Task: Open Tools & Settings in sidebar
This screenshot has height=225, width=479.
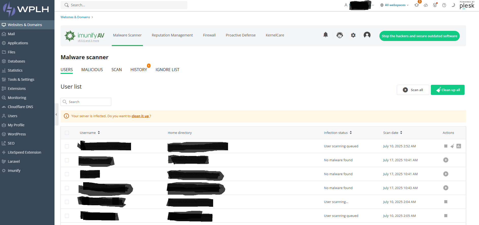Action: click(27, 79)
